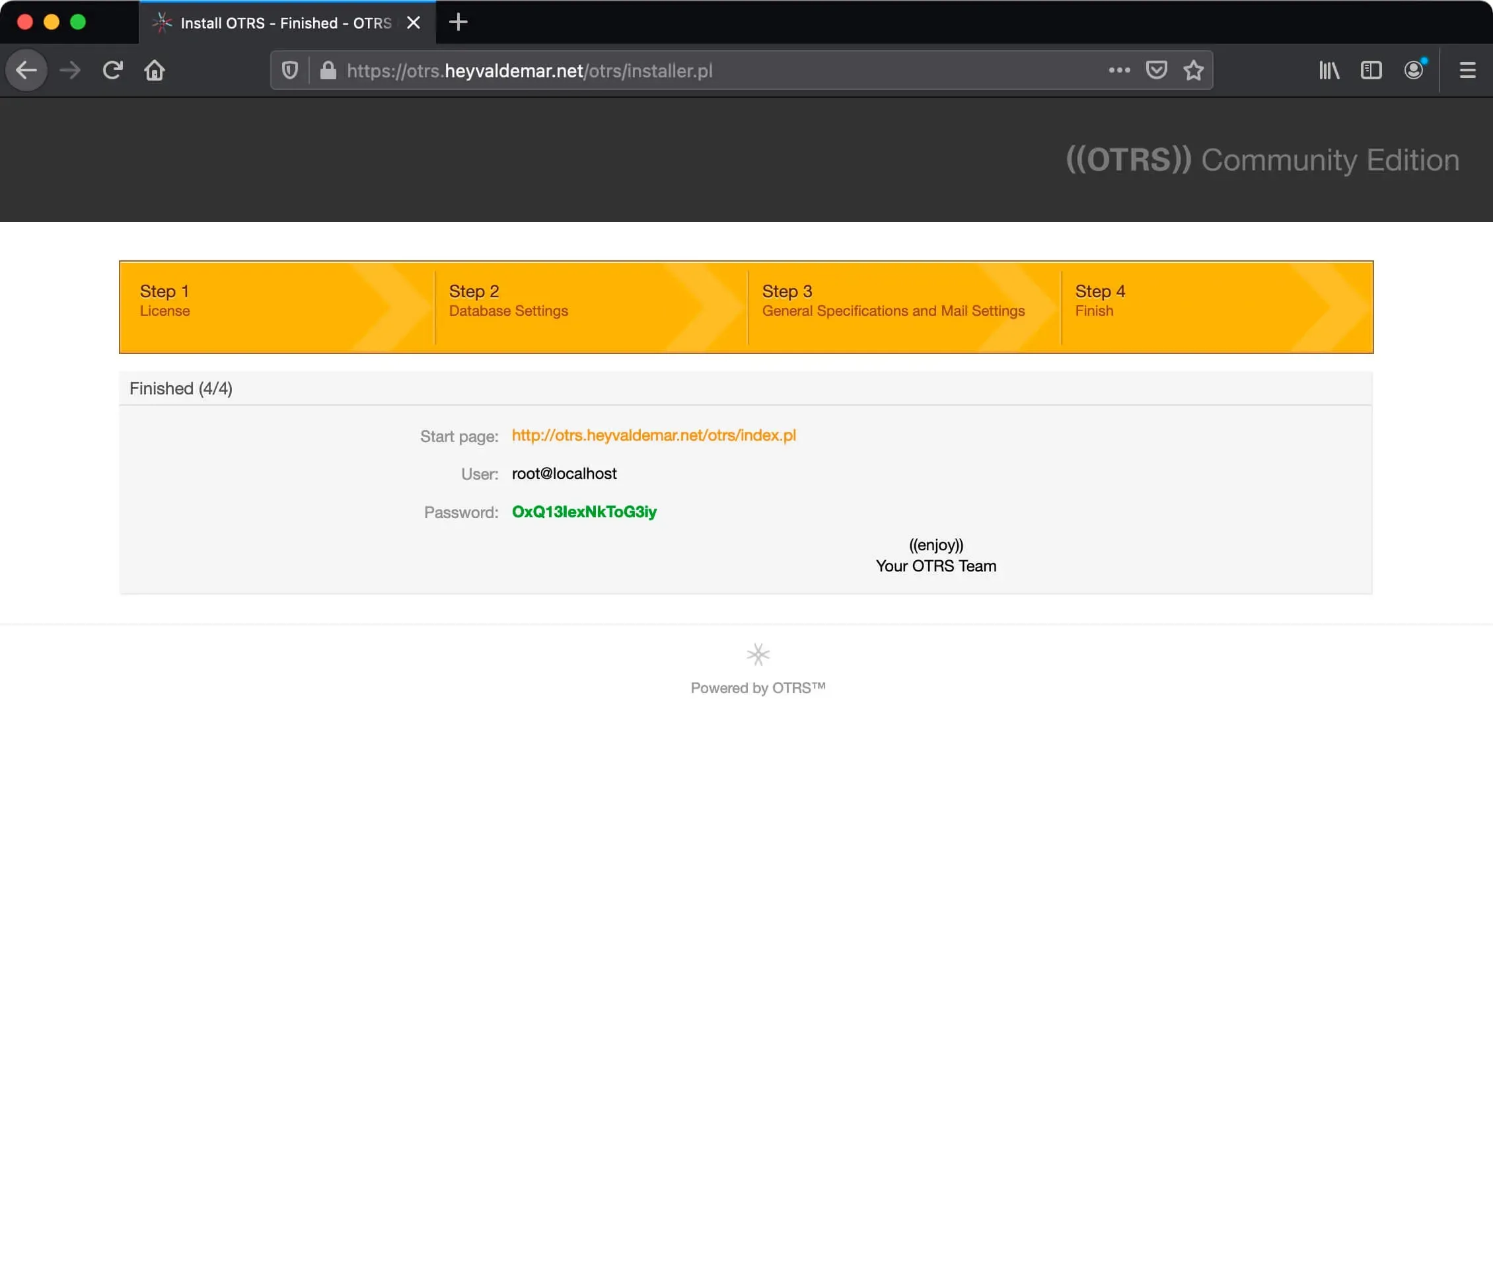Click the ((enjoy)) text
The height and width of the screenshot is (1279, 1493).
click(936, 545)
